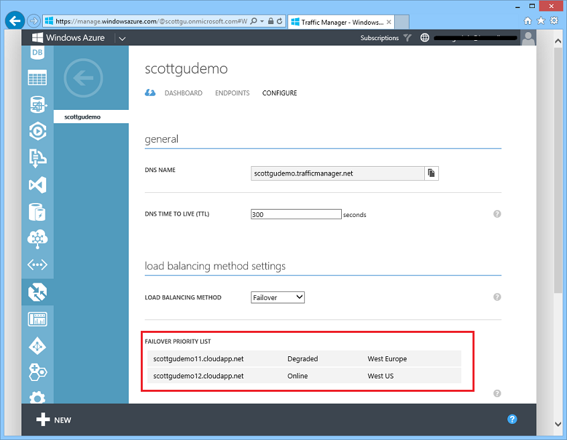Screen dimensions: 567x440
Task: Click the browser back button
Action: tap(15, 21)
